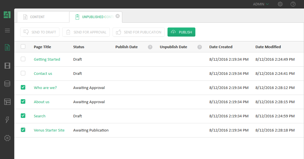Open top bar settings gear icon
304x159 pixels.
(x=280, y=4)
